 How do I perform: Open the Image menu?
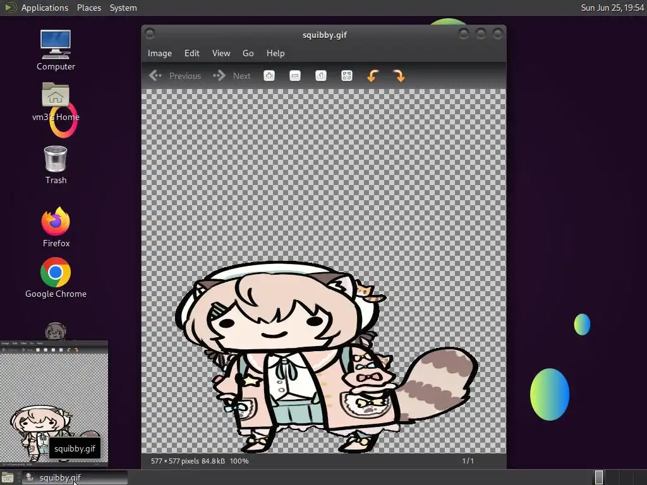pyautogui.click(x=160, y=53)
